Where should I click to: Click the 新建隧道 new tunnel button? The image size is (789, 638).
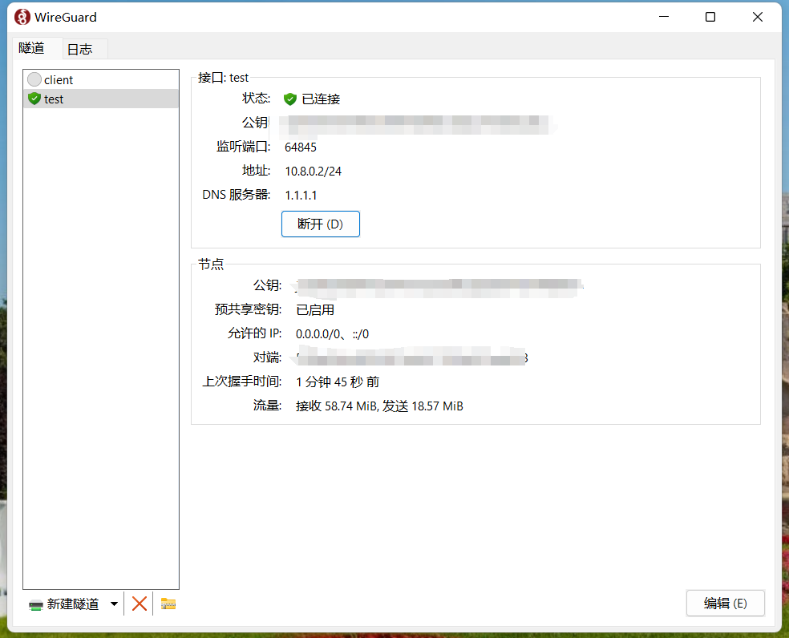(64, 604)
